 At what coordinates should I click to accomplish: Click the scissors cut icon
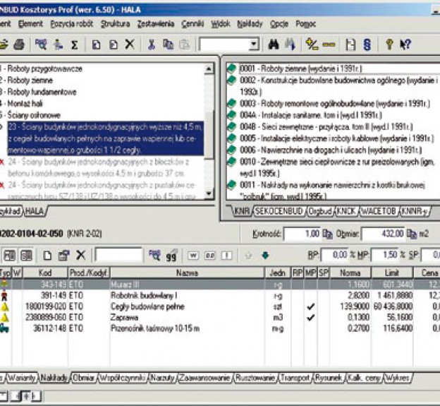[x=151, y=44]
